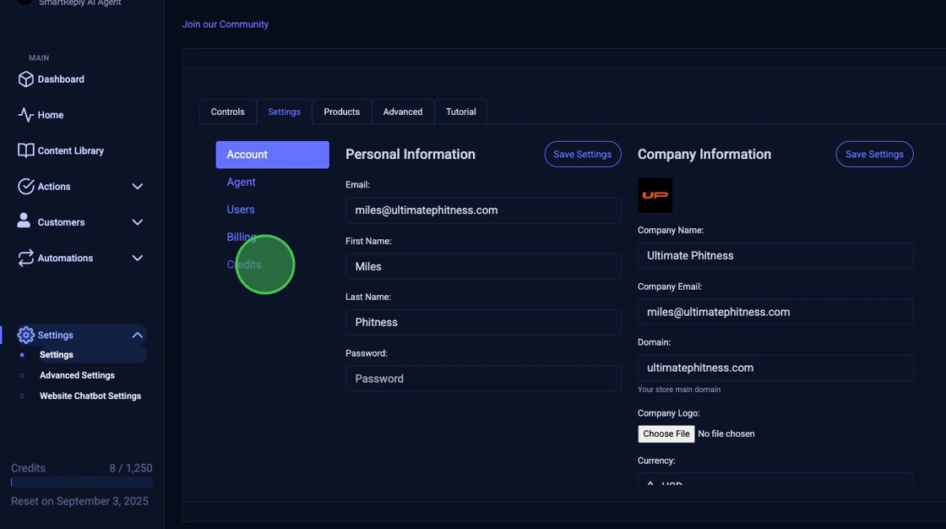Click the Credits usage progress bar

click(x=81, y=483)
